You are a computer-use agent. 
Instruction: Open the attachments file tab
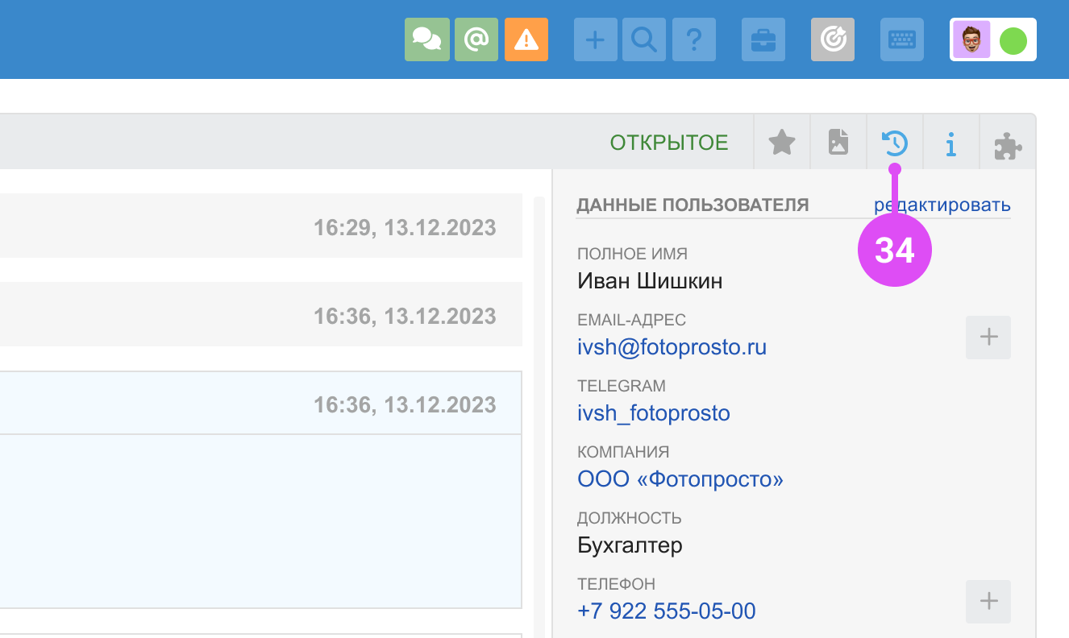point(838,143)
